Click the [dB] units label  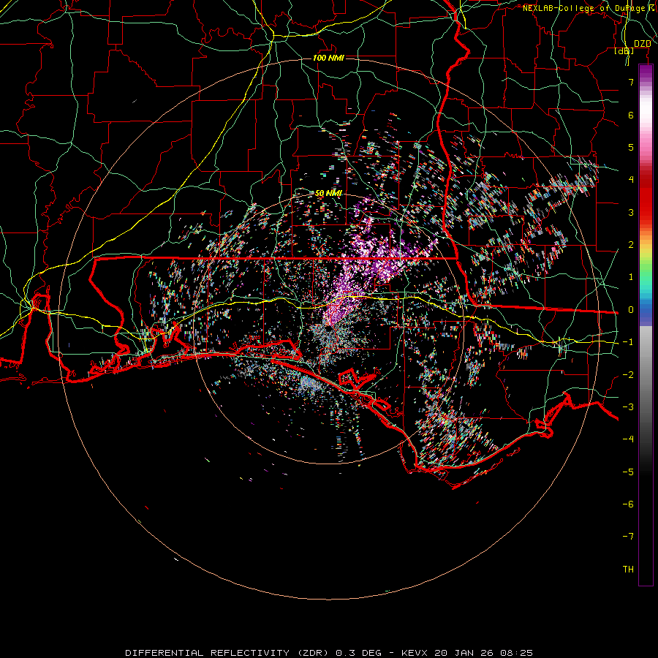tap(624, 50)
